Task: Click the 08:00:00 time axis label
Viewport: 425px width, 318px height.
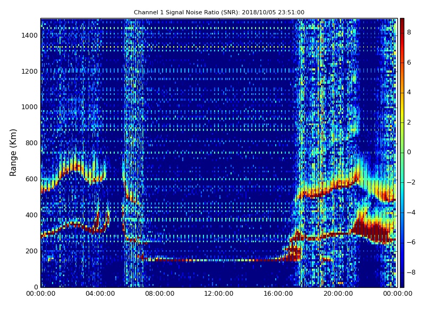Action: click(160, 294)
